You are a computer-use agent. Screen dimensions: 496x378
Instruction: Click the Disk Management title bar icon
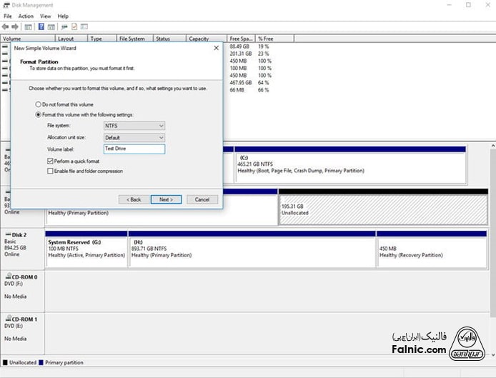tap(6, 5)
